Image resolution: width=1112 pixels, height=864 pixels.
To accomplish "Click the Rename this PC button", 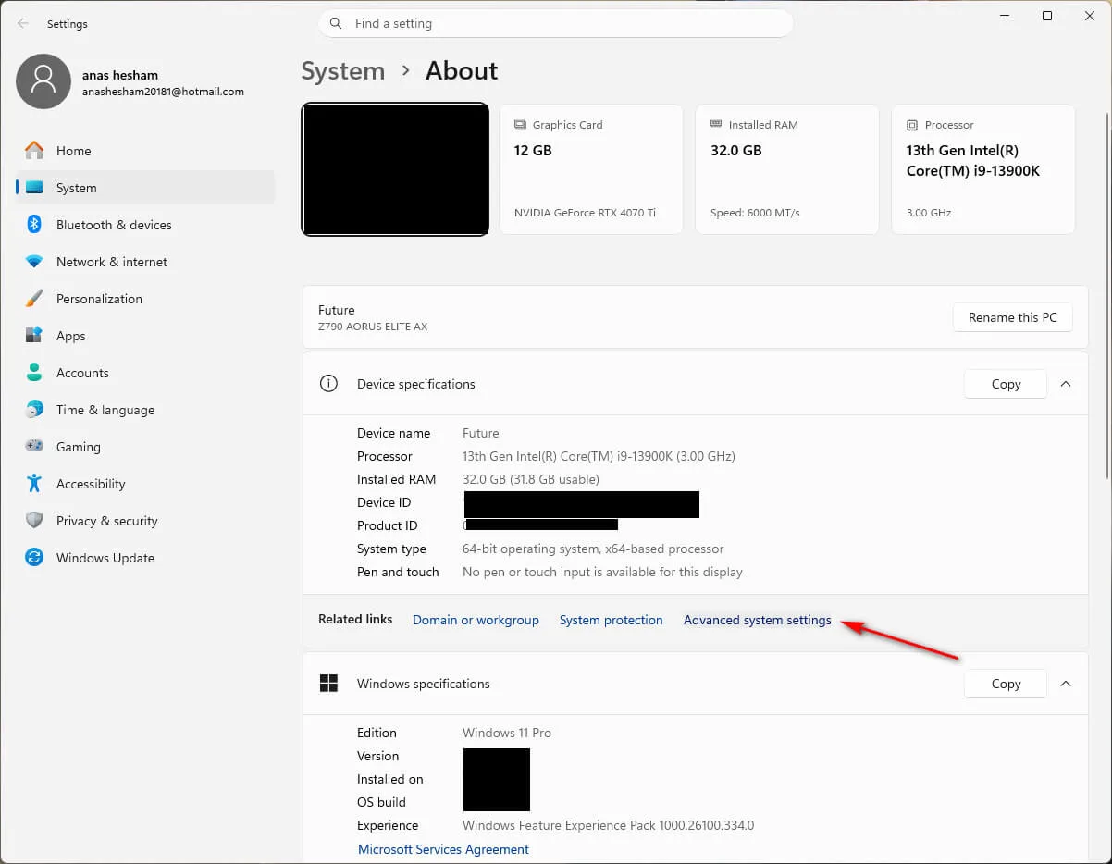I will 1012,317.
